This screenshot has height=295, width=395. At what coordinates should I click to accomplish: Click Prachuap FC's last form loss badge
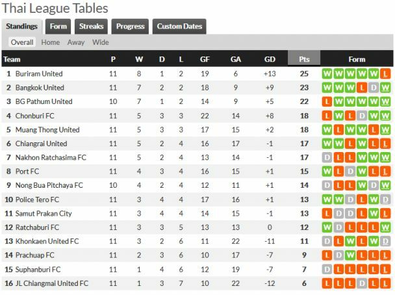pos(385,255)
